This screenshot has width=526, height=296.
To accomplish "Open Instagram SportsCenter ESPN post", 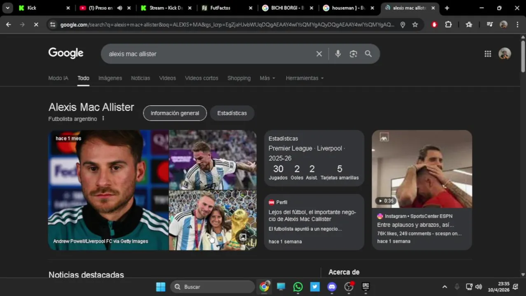I will point(422,229).
